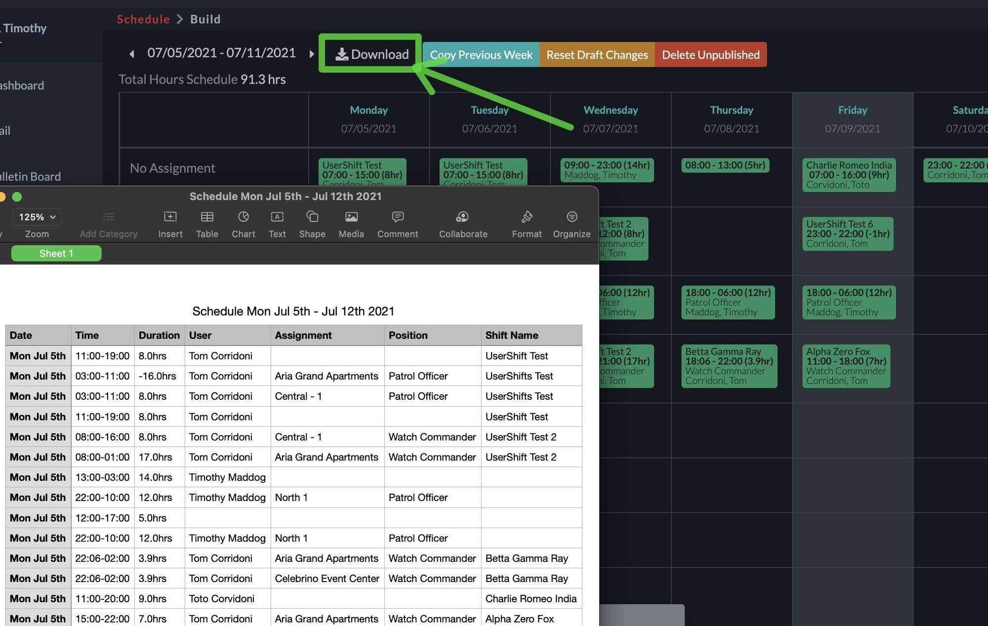Click Delete Unpublished button
This screenshot has width=988, height=626.
click(x=710, y=54)
